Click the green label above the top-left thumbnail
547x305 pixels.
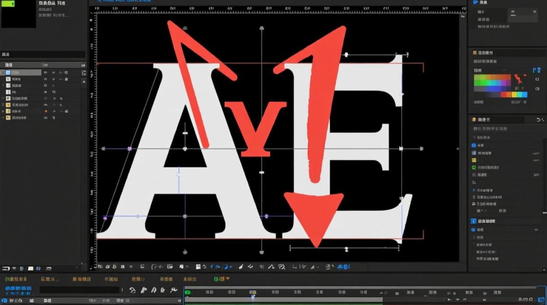click(9, 3)
